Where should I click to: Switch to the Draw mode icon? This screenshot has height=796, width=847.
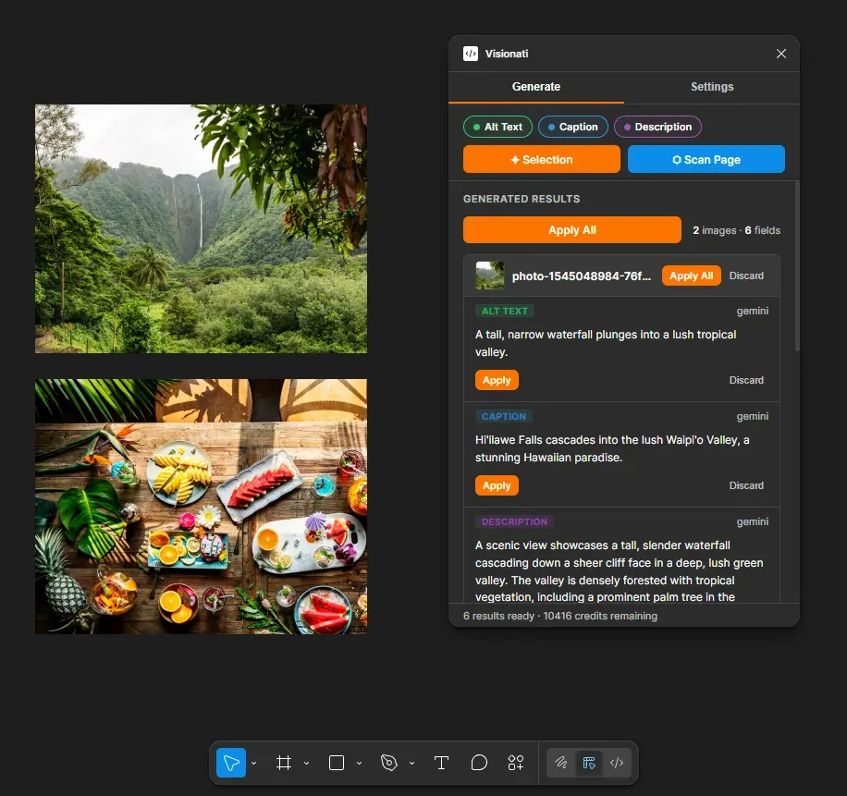coord(560,763)
